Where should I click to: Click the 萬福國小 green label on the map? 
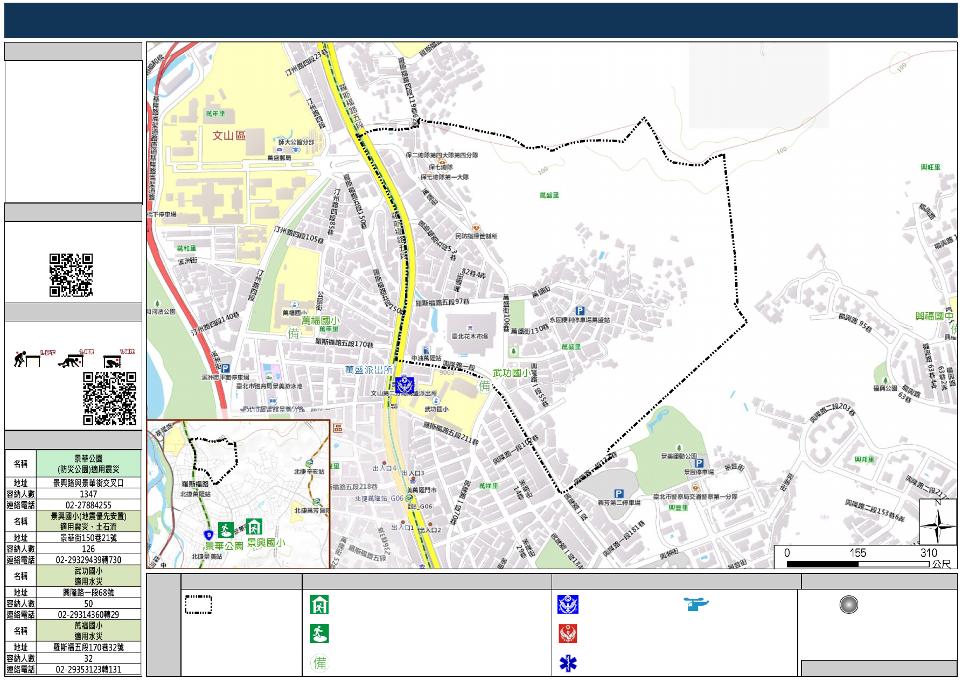click(x=320, y=320)
